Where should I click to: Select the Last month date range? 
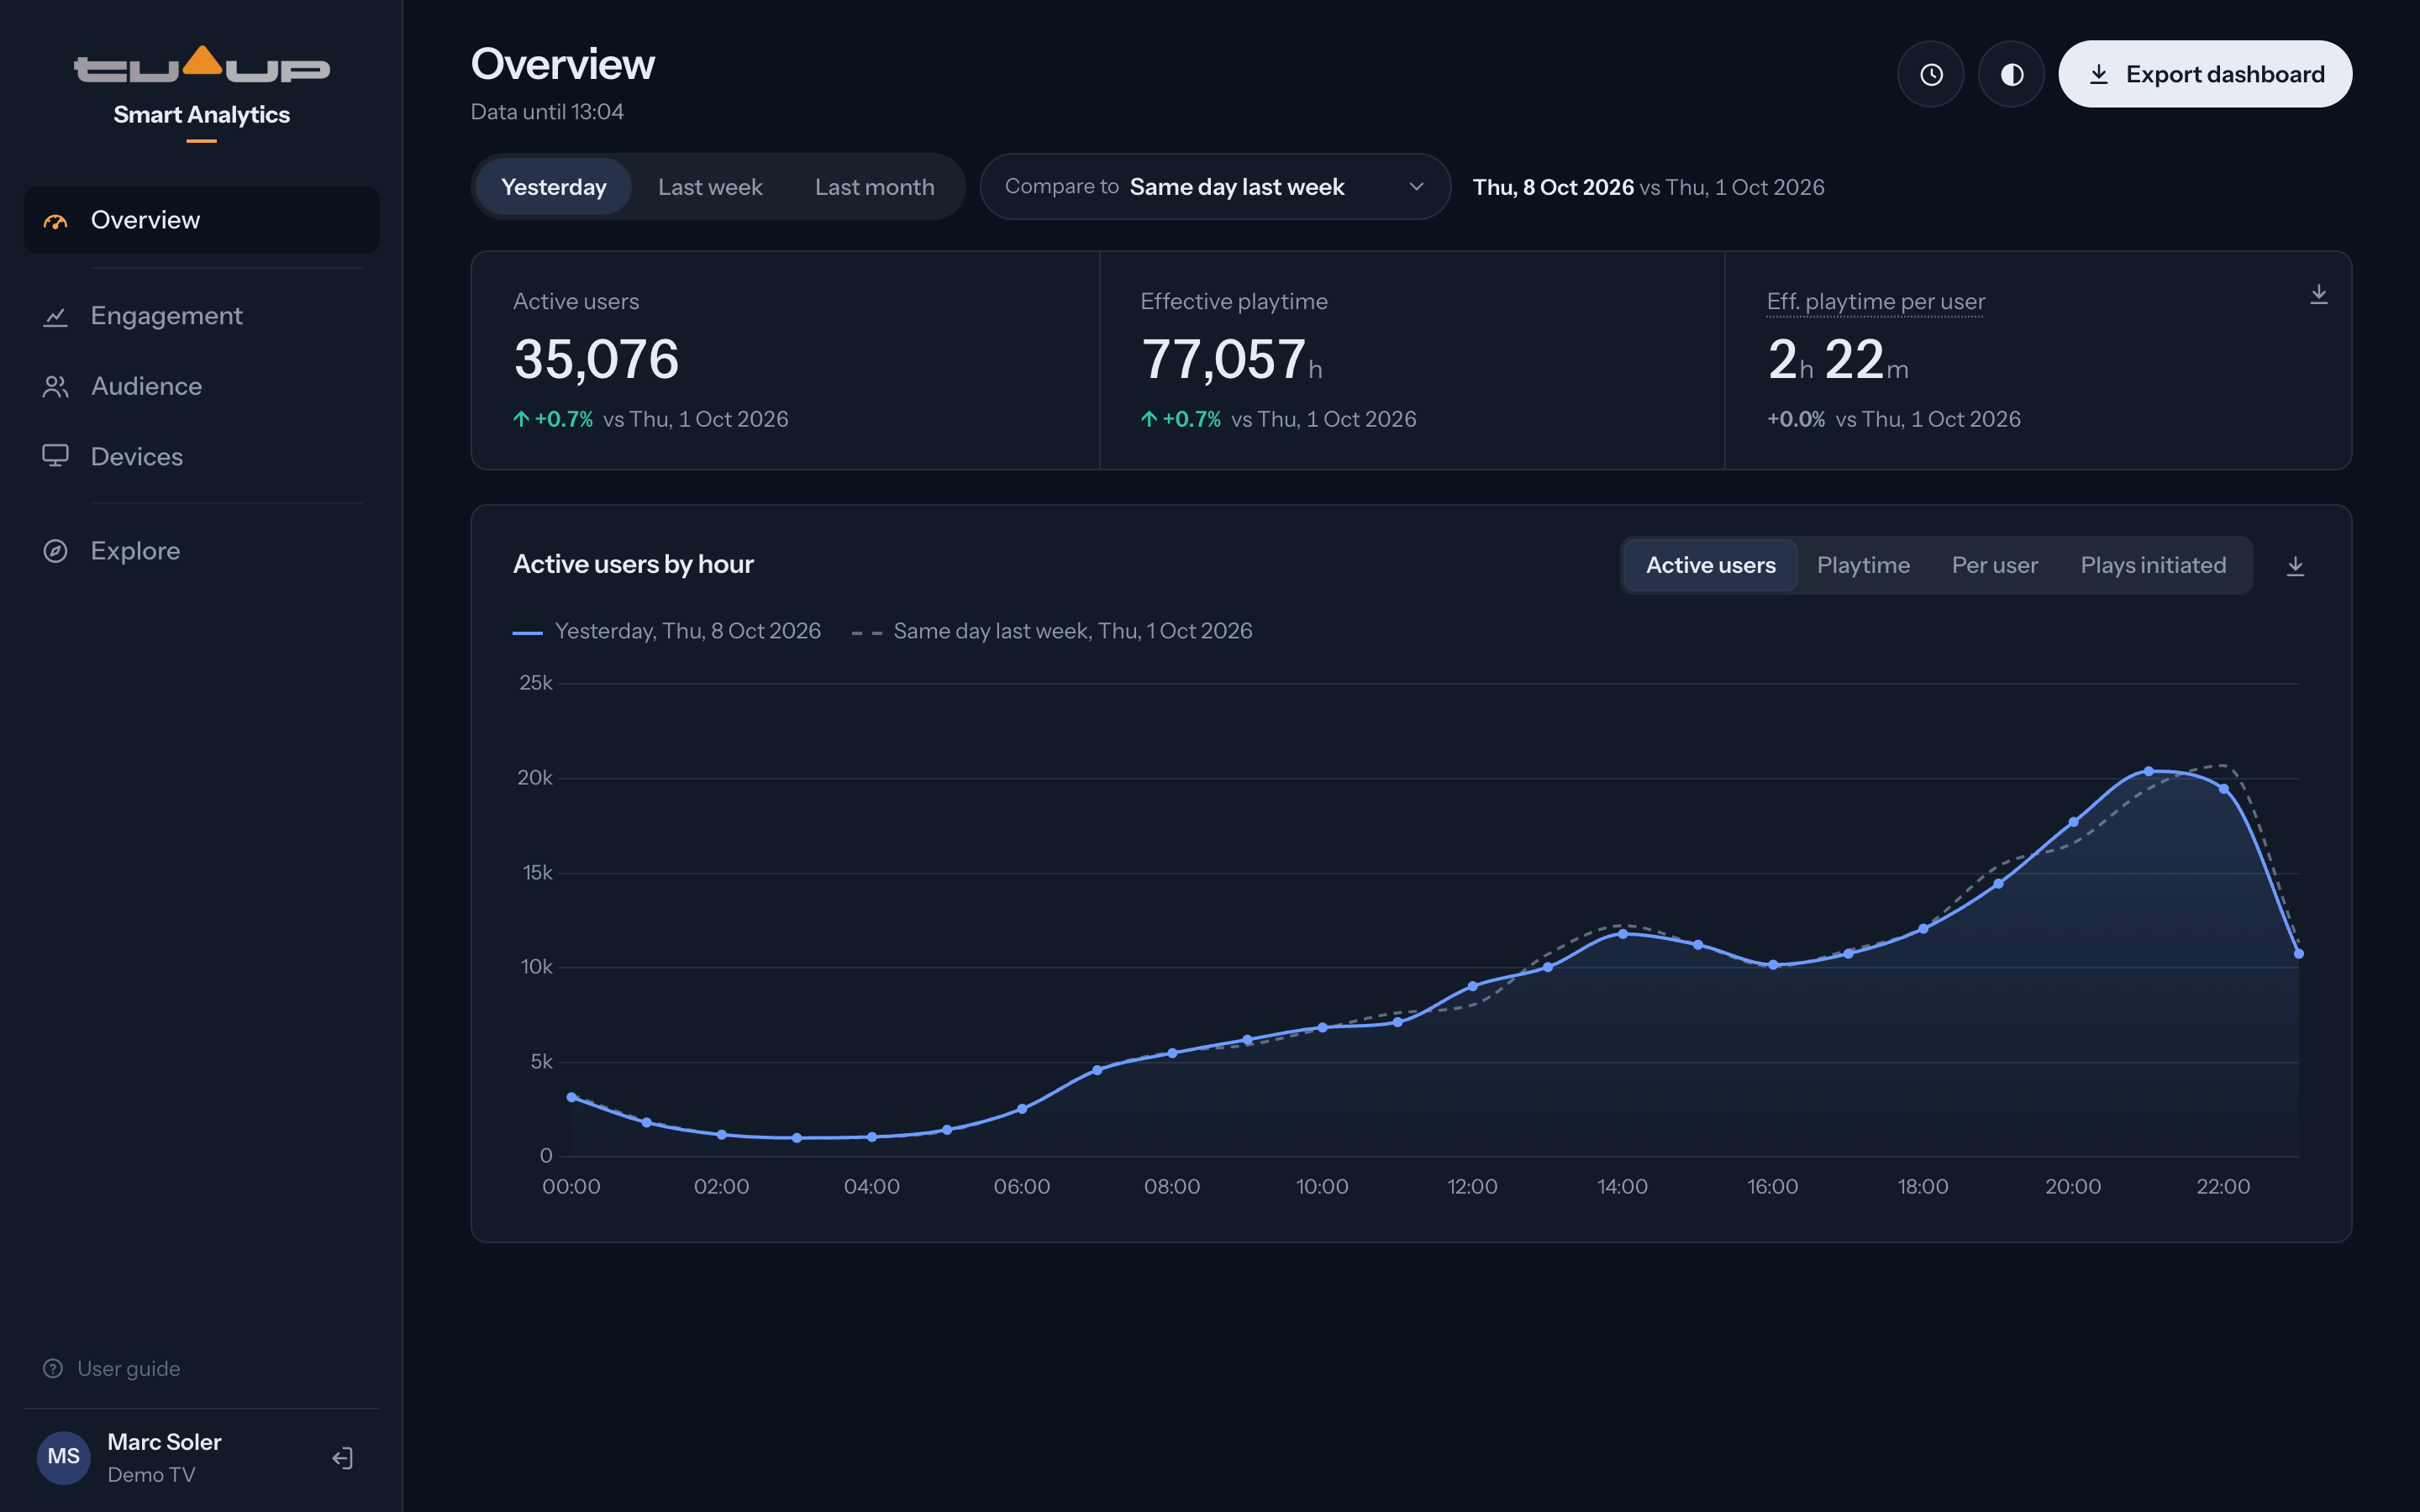(875, 187)
